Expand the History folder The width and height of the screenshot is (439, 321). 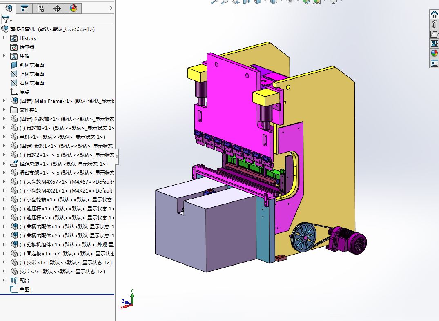(x=4, y=38)
